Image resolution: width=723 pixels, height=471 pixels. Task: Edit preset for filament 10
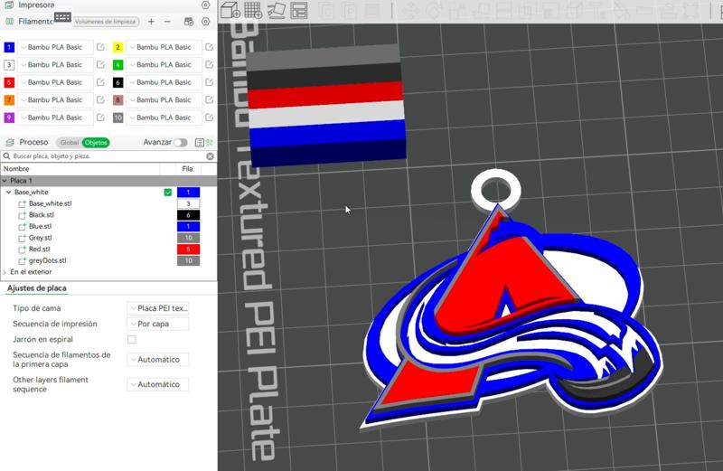(209, 118)
